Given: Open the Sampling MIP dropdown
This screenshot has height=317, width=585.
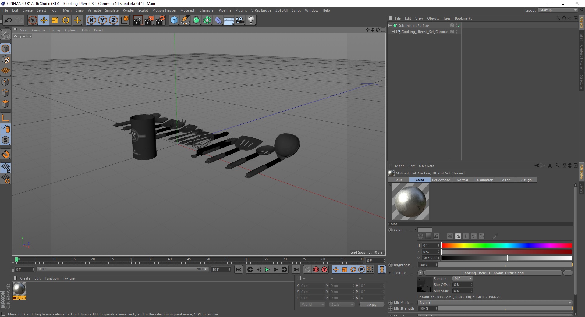Looking at the screenshot, I should pos(463,279).
